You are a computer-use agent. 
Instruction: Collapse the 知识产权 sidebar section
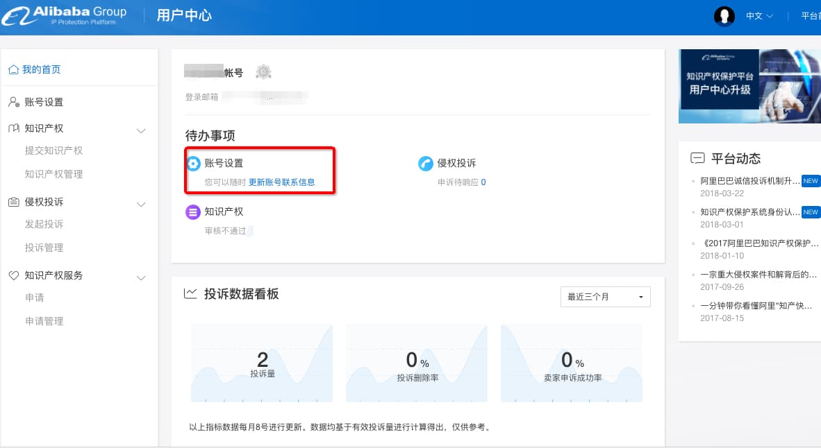point(141,130)
